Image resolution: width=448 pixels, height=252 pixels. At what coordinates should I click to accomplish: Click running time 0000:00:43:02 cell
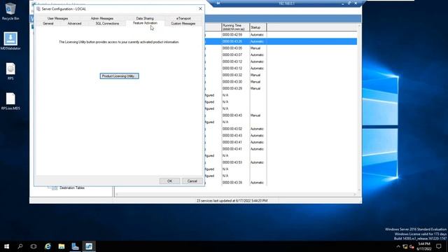(232, 129)
